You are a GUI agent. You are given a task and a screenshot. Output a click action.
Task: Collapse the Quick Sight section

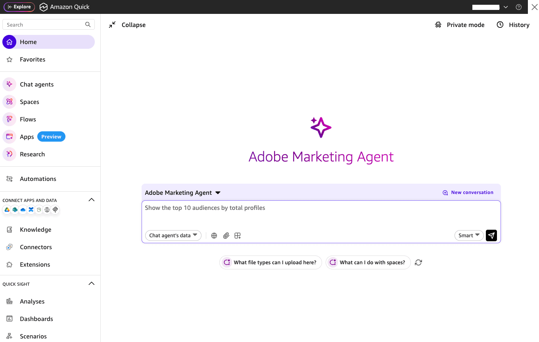pyautogui.click(x=91, y=284)
